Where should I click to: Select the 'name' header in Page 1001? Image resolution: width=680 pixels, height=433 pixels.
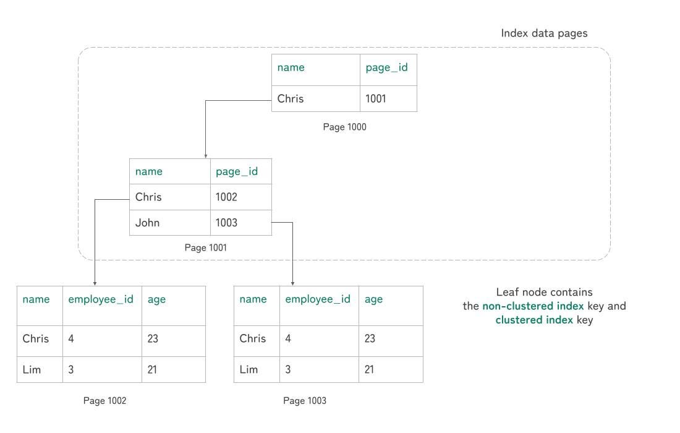tap(170, 171)
